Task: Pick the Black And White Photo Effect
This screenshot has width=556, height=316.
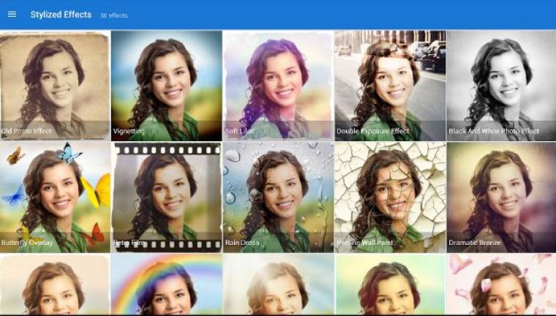Action: click(x=501, y=86)
